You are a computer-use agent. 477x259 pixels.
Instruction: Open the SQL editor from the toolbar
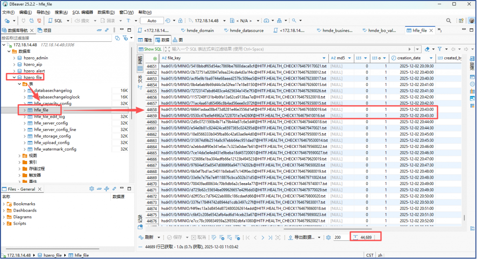(x=55, y=20)
